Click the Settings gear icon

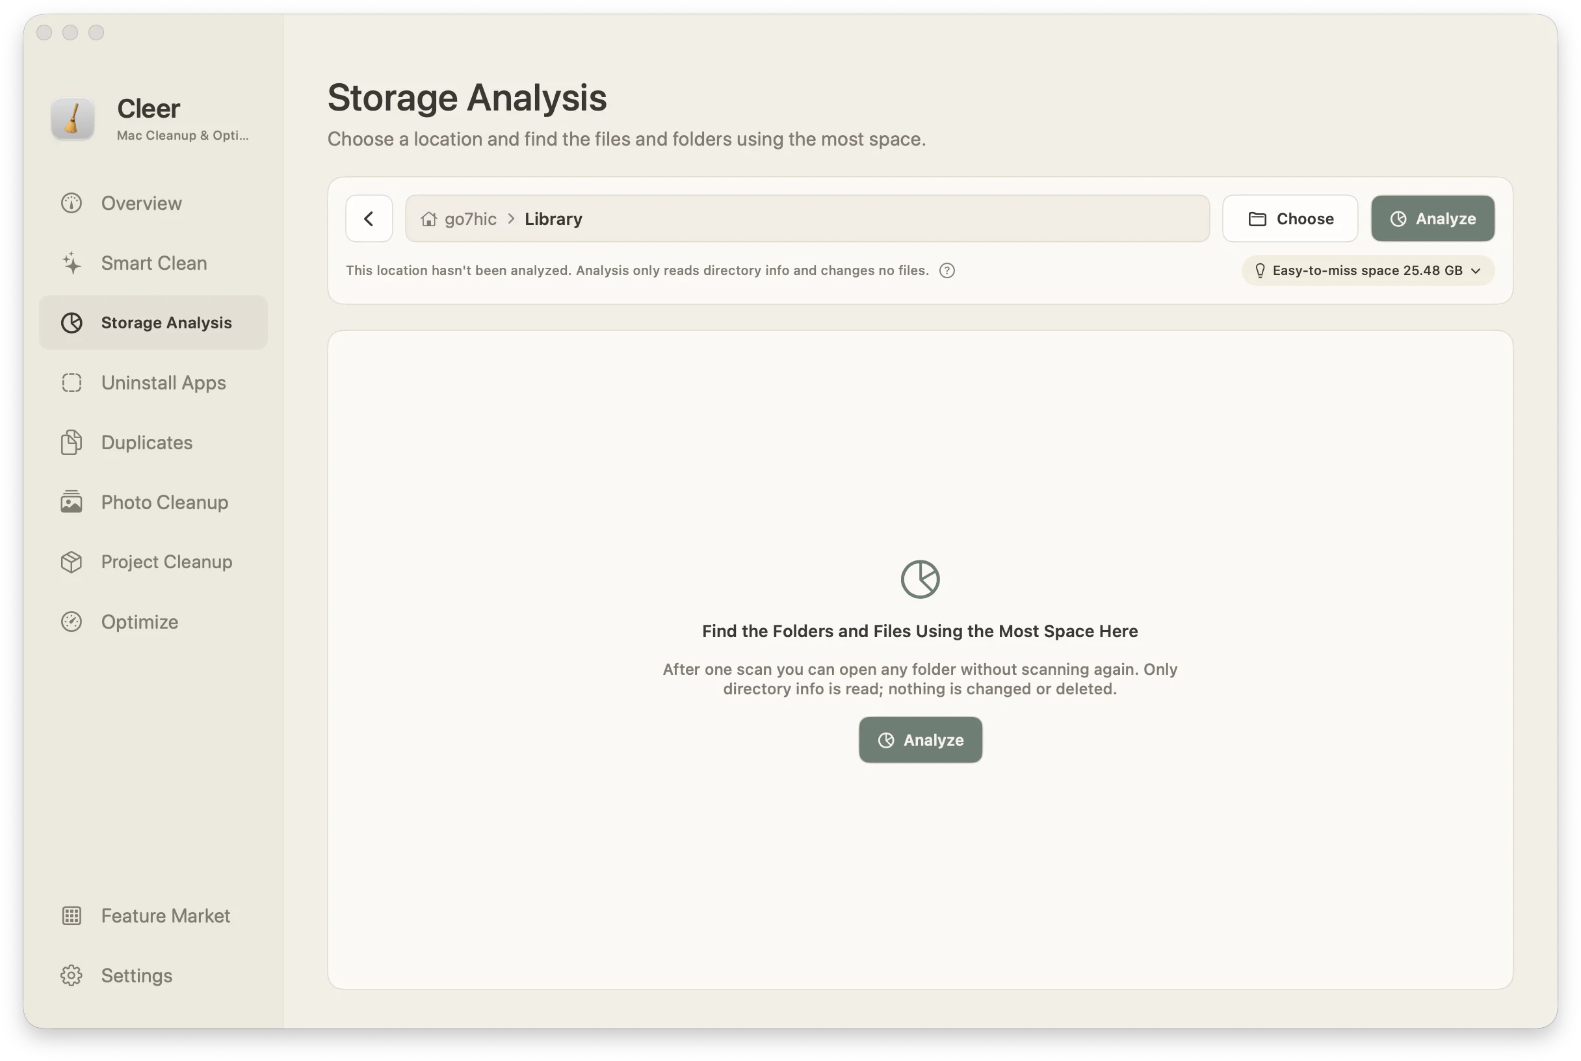click(71, 975)
